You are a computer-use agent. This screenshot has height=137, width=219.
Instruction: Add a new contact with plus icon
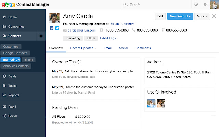(41, 36)
